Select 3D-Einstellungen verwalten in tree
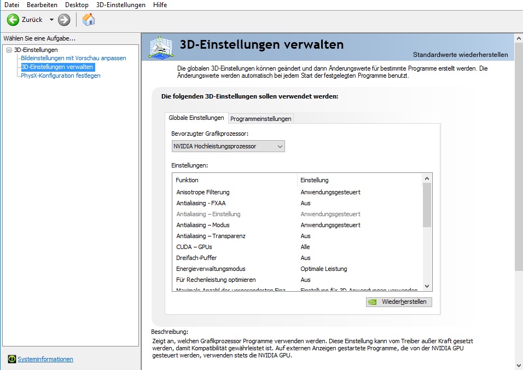 pyautogui.click(x=57, y=67)
